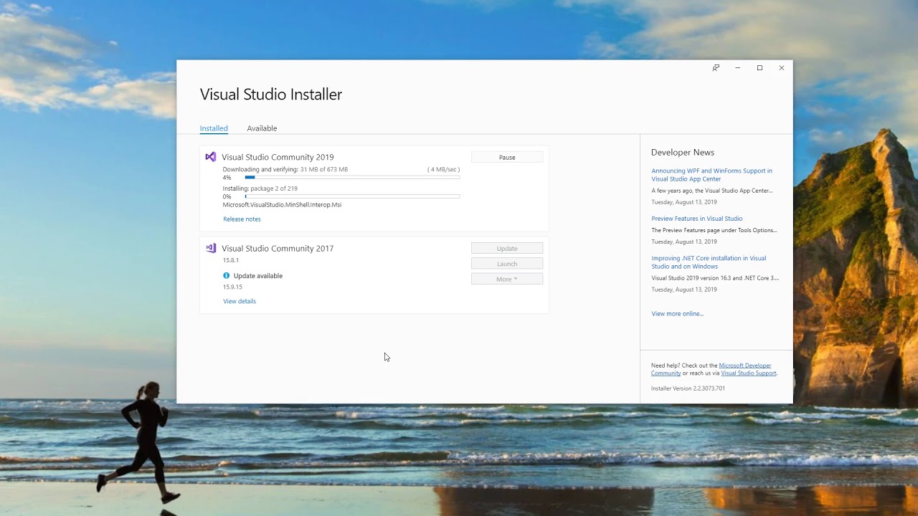This screenshot has height=516, width=918.
Task: Minimize the Visual Studio Installer window
Action: pos(737,68)
